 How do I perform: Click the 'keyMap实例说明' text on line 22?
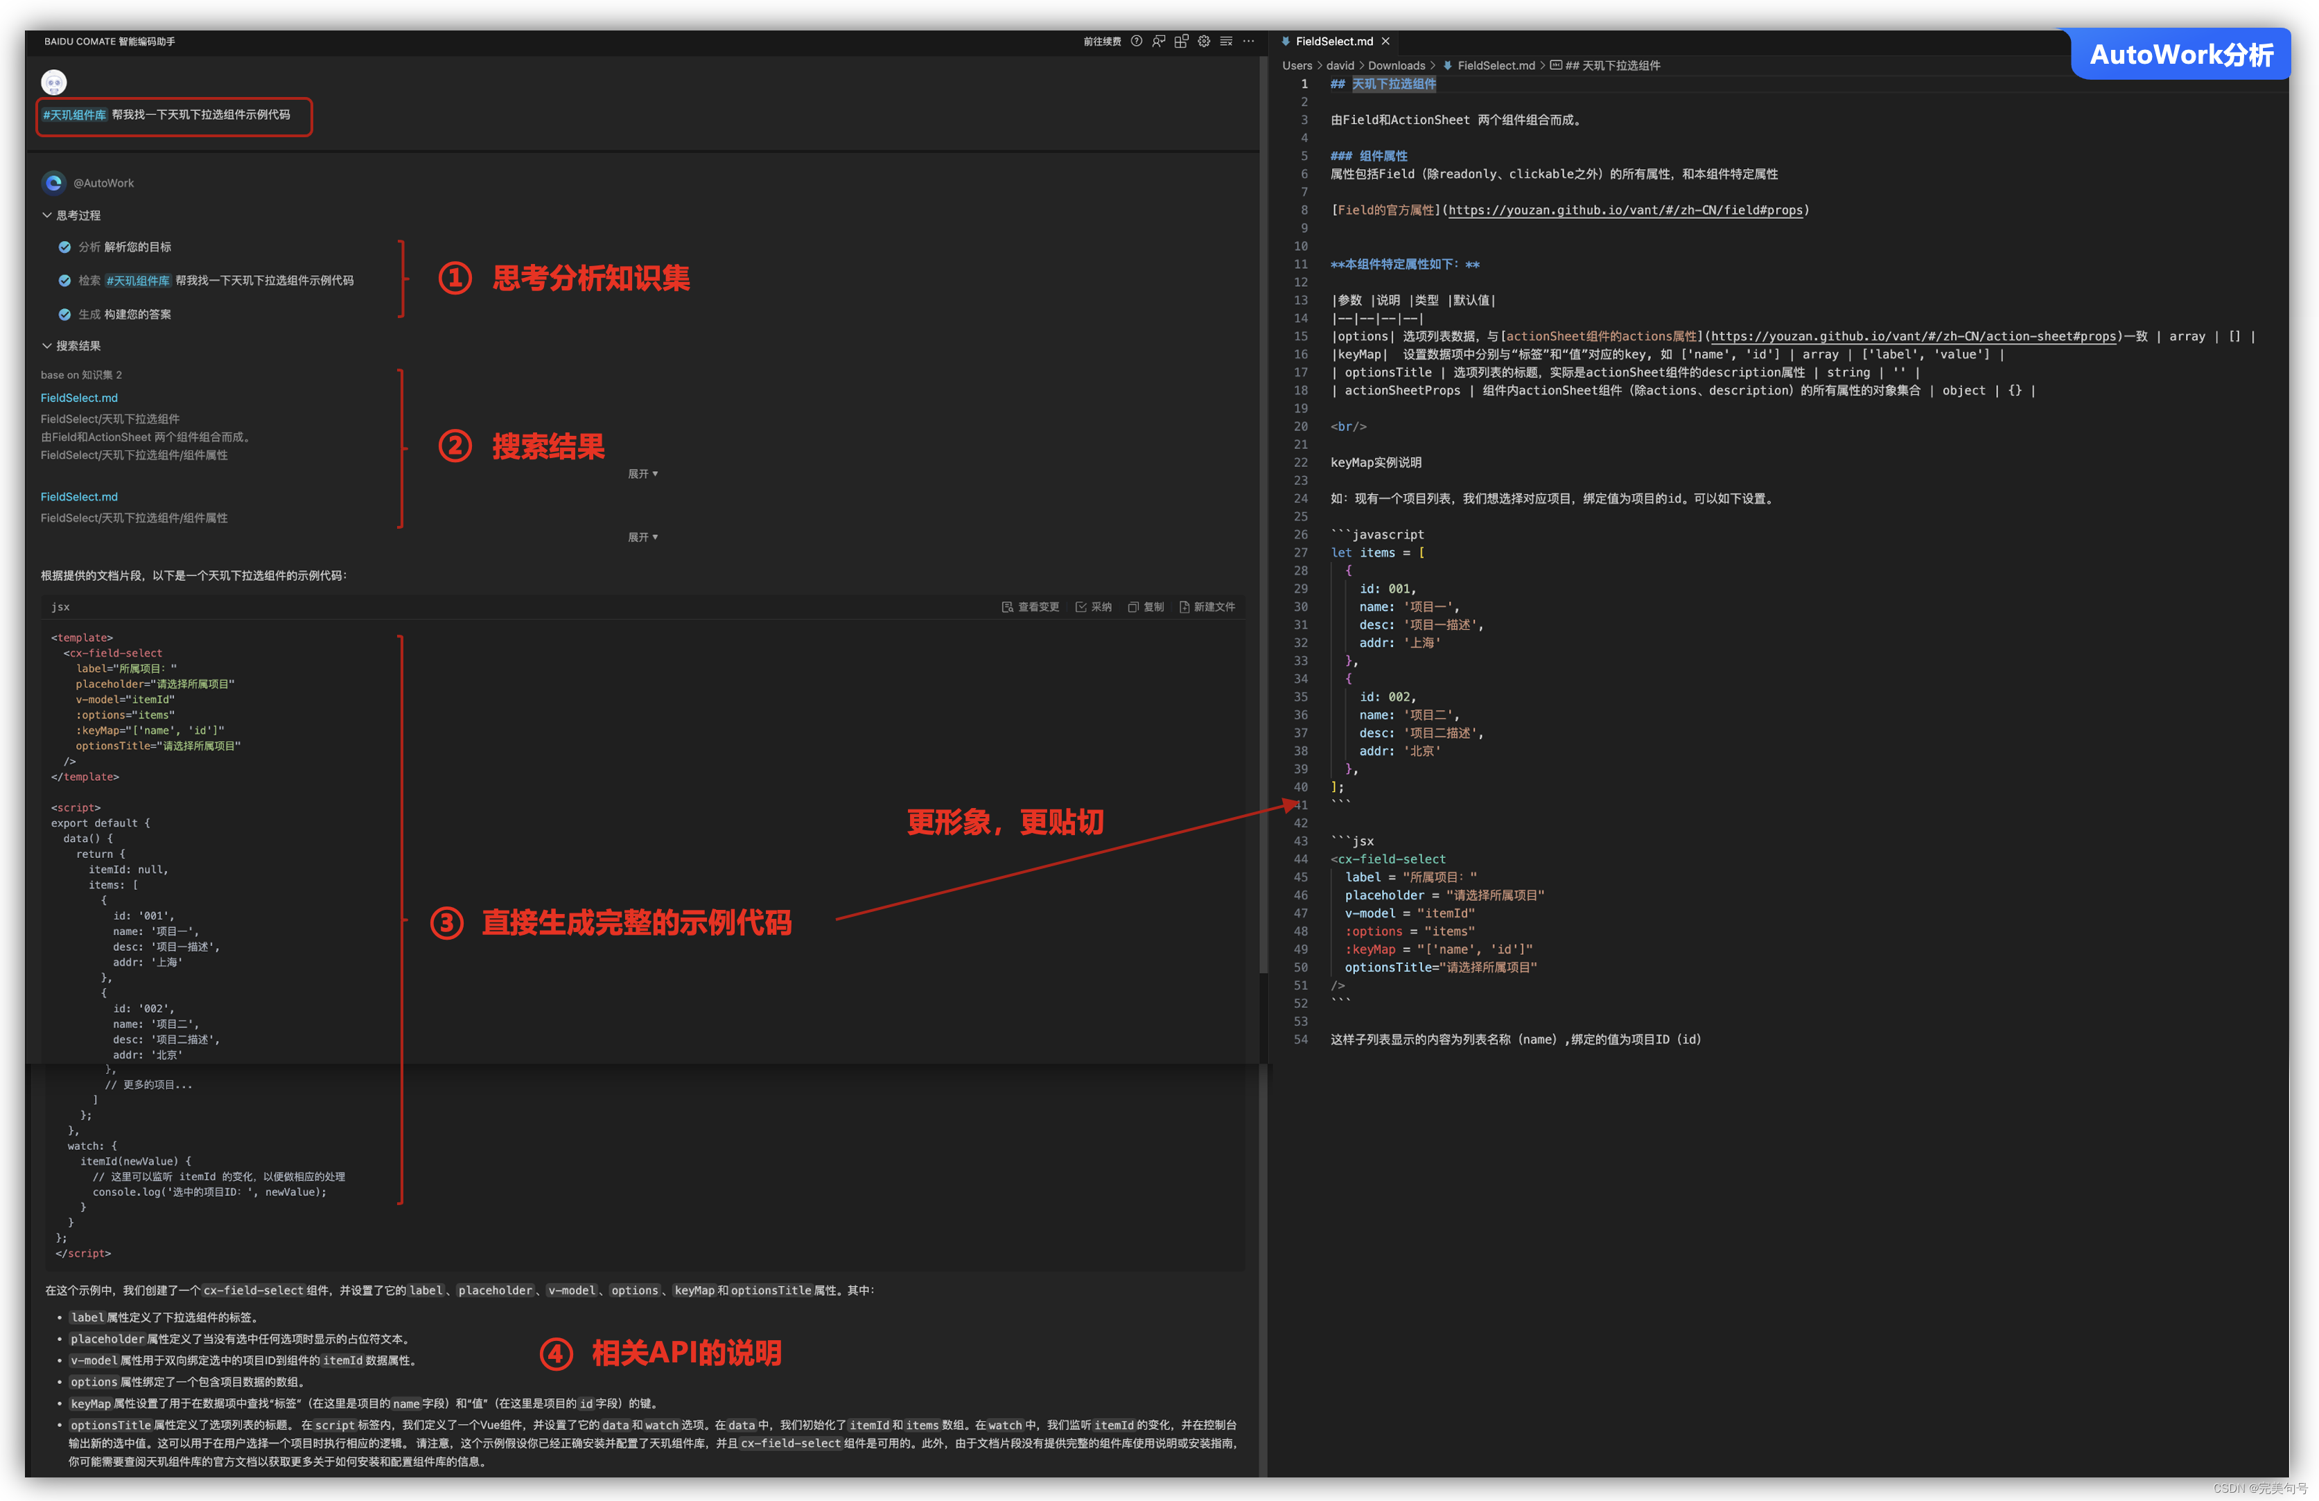click(x=1376, y=463)
